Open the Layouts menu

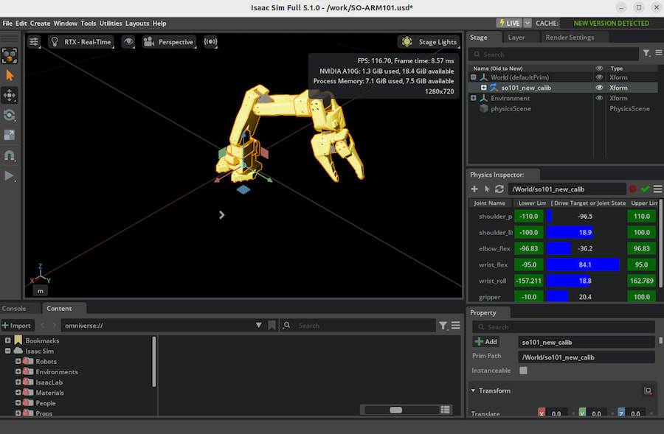pyautogui.click(x=137, y=24)
